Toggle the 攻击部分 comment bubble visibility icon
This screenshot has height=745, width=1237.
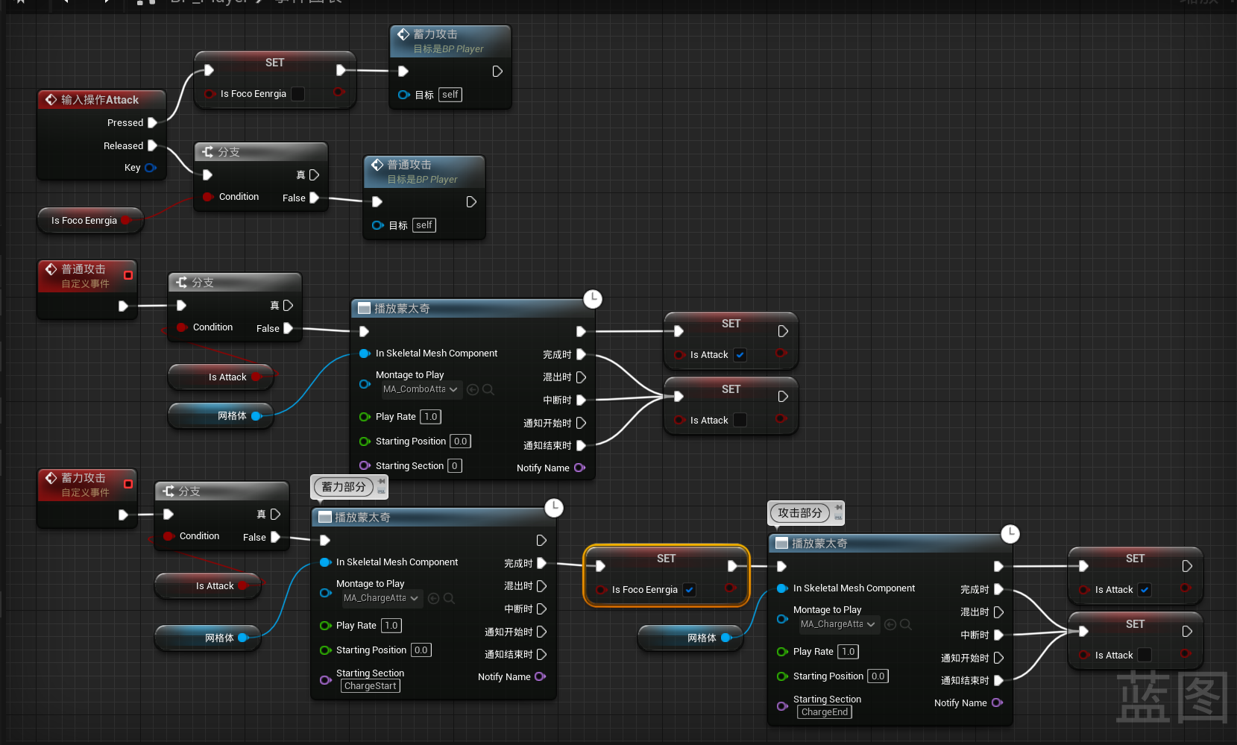click(x=838, y=518)
